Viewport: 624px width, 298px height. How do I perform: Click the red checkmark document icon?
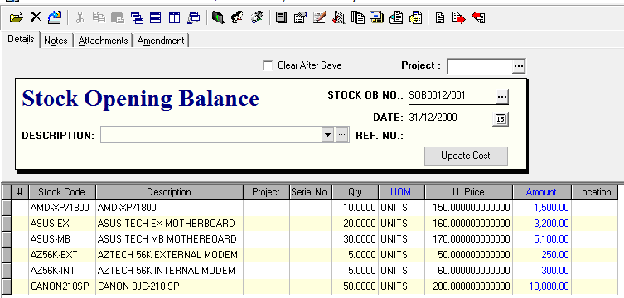click(339, 17)
